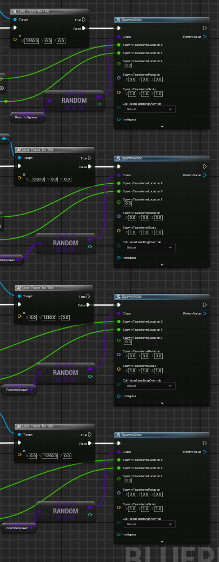
Task: Click the Spawn Transform Location X pin on second SpawnActor
Action: 119,183
